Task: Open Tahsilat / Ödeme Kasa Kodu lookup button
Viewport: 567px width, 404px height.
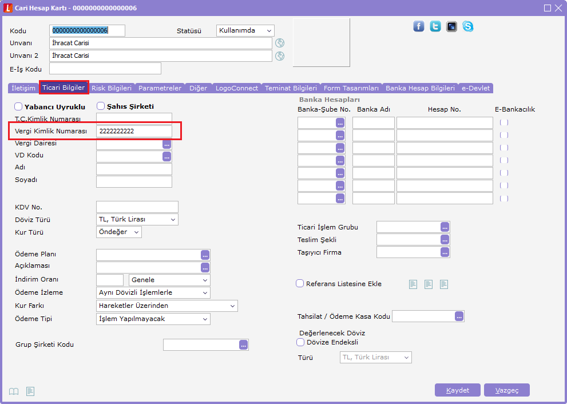Action: coord(459,316)
